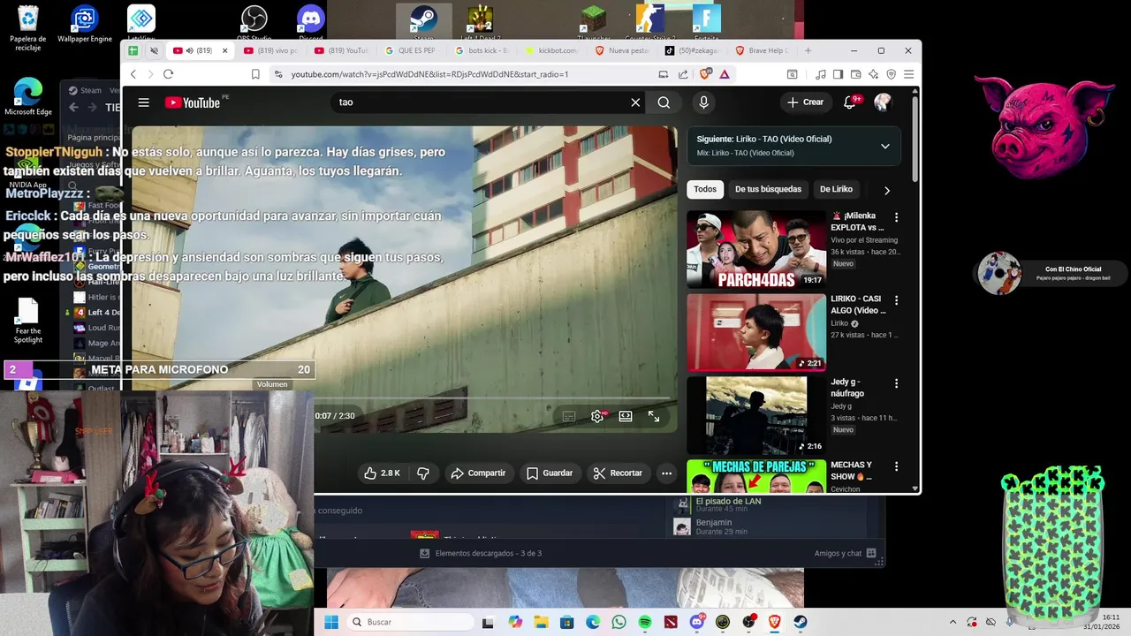The image size is (1131, 636).
Task: Bookmark this page in Brave
Action: [x=255, y=74]
